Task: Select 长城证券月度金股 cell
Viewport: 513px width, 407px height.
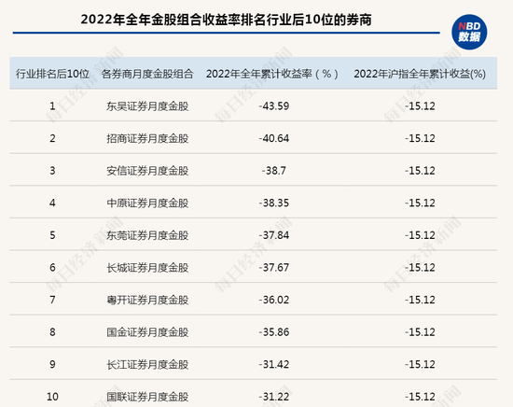Action: [147, 268]
